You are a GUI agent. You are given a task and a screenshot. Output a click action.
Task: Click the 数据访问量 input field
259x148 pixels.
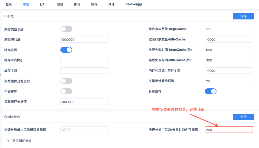point(84,39)
